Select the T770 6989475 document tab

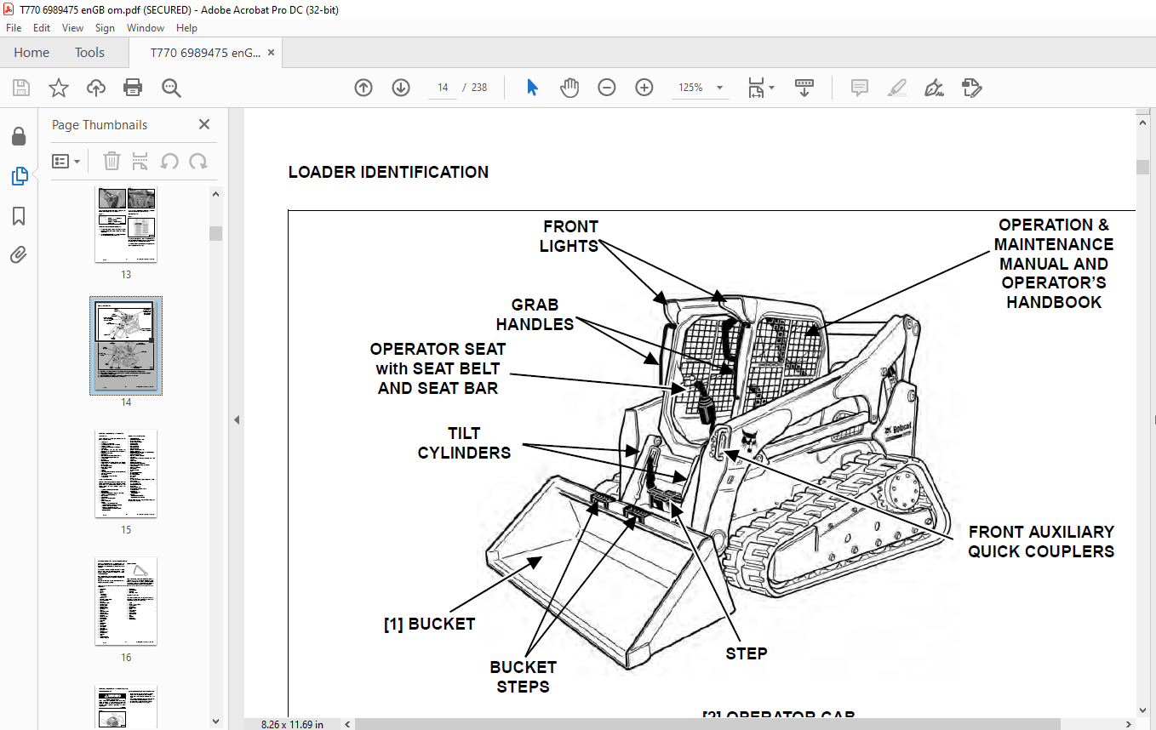tap(205, 53)
